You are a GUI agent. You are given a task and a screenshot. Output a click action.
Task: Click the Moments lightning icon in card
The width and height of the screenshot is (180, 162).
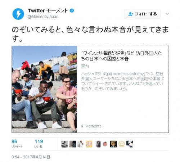coord(82,126)
